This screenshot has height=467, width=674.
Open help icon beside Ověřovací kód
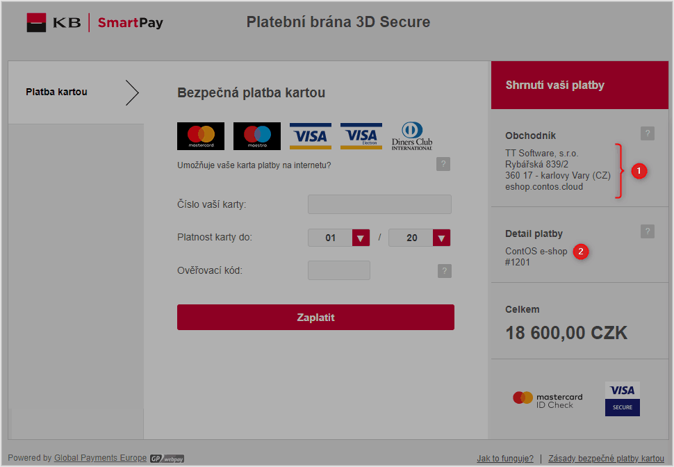[445, 271]
